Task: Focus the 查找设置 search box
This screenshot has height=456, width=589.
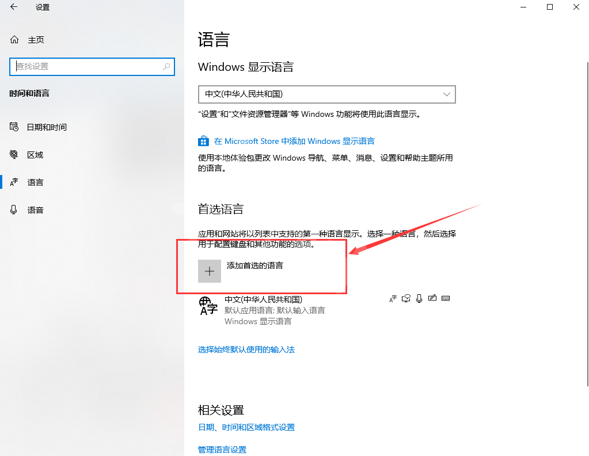Action: click(x=92, y=66)
